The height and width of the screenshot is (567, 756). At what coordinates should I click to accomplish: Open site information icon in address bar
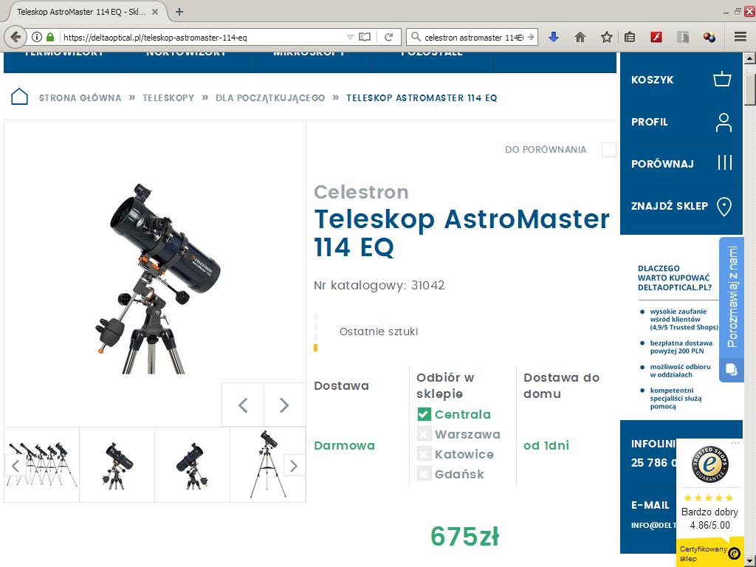[x=37, y=37]
